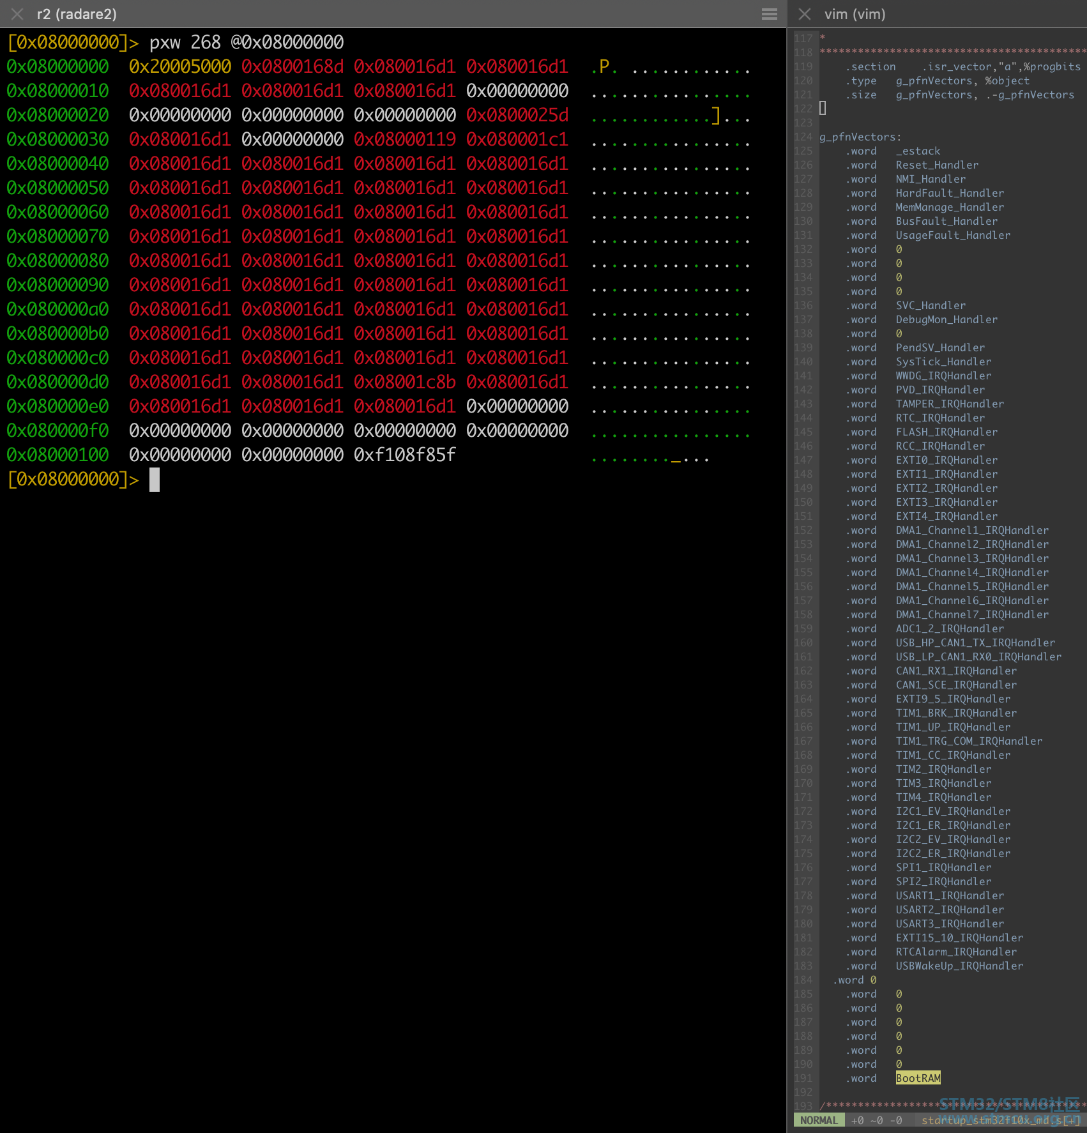
Task: Click the 0x0800168d reset vector value
Action: [x=293, y=66]
